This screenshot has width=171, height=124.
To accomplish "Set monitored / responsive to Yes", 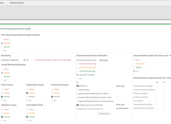I will click(24, 60).
